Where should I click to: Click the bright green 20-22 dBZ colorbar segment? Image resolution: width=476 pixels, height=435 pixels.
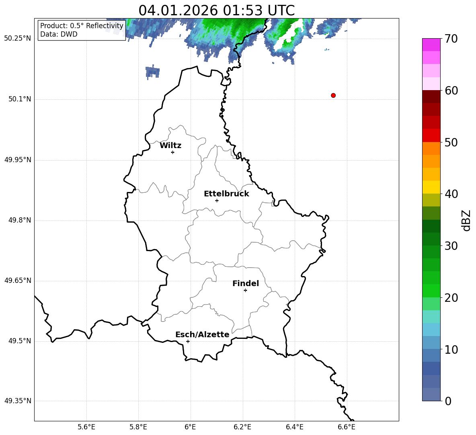(x=431, y=291)
